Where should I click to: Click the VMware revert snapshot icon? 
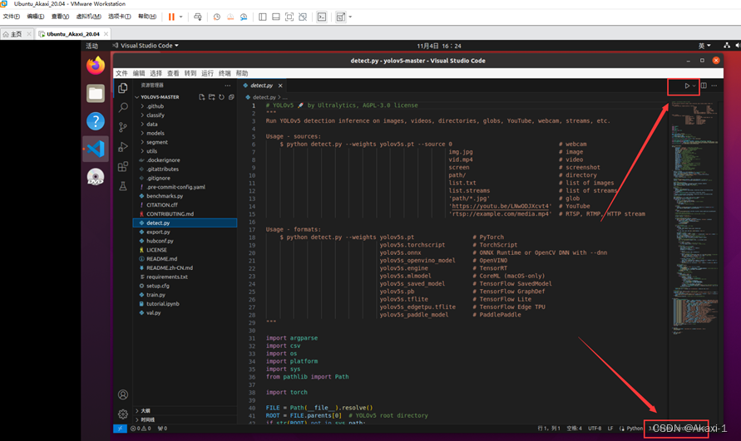pyautogui.click(x=230, y=17)
